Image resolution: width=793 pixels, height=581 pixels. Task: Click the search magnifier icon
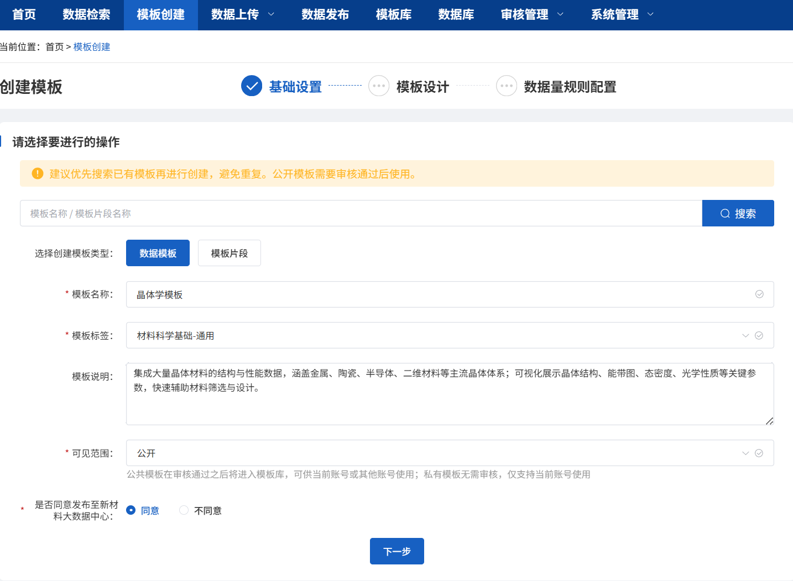(725, 213)
